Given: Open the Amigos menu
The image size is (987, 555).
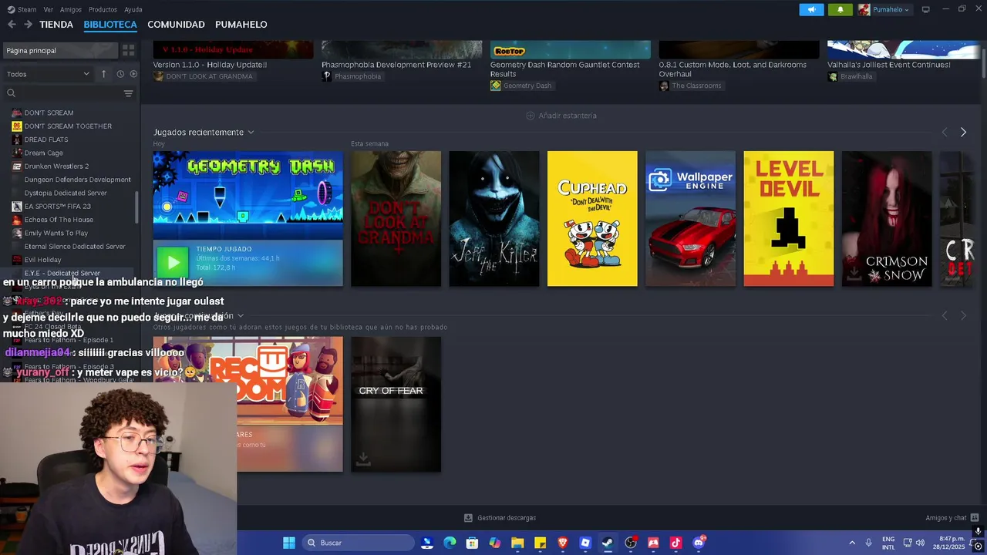Looking at the screenshot, I should 71,9.
